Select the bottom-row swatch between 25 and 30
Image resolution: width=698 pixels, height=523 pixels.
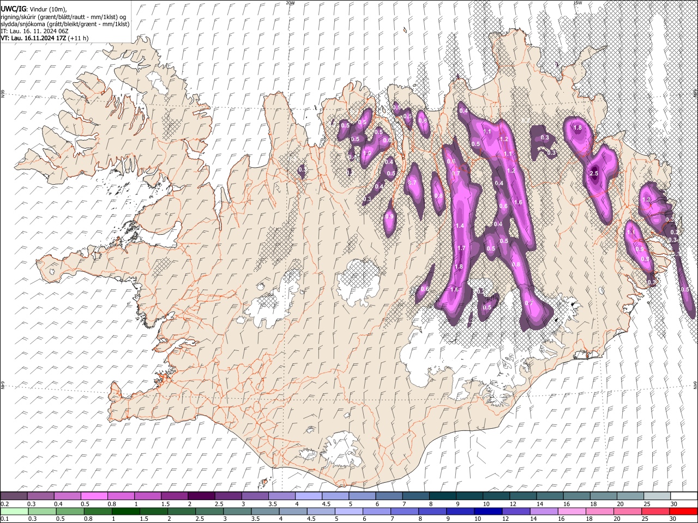tap(656, 511)
